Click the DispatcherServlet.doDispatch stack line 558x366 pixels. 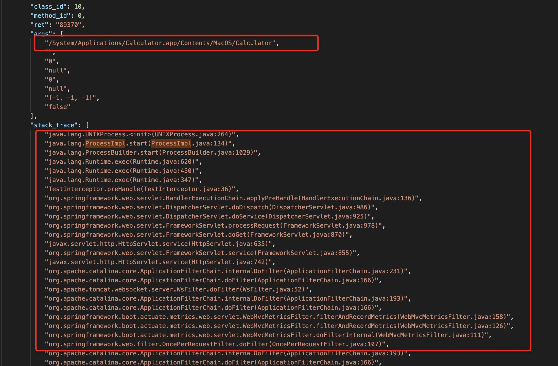click(210, 207)
